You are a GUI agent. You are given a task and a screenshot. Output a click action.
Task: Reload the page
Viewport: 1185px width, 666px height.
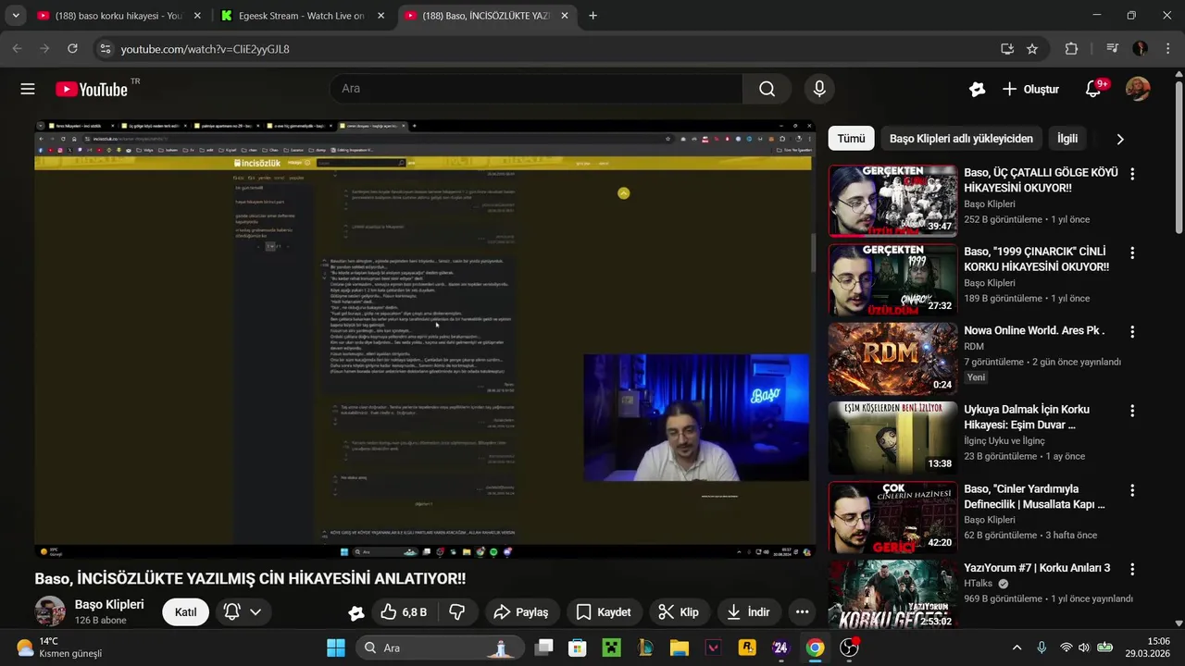tap(73, 49)
